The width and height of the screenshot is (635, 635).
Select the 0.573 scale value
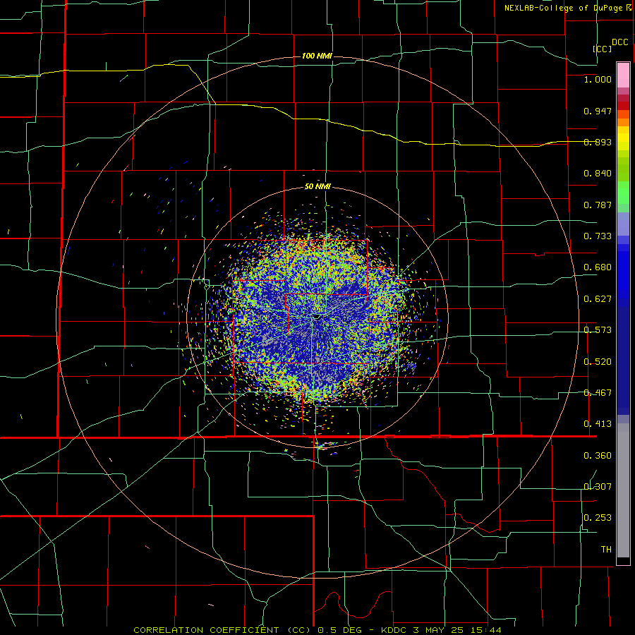coord(598,330)
